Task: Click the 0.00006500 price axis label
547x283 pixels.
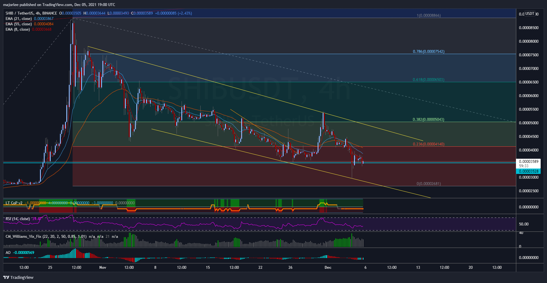Action: coord(529,82)
